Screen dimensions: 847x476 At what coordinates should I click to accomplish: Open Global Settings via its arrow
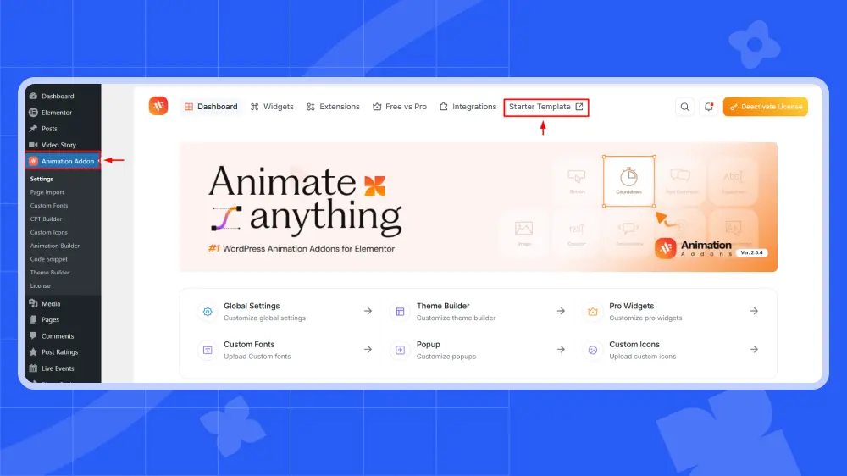pyautogui.click(x=368, y=311)
